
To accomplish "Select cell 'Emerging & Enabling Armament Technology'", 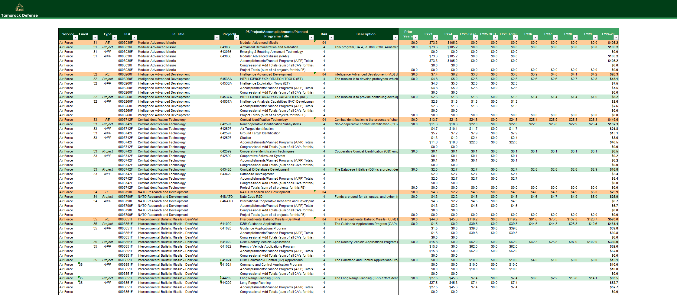I will click(277, 52).
